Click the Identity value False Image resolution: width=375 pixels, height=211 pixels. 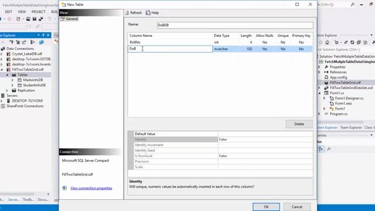pyautogui.click(x=265, y=139)
